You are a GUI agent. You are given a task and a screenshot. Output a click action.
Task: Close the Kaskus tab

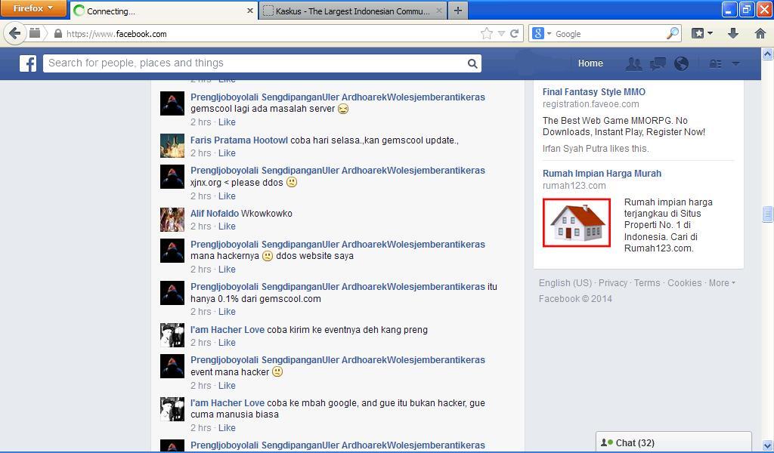click(439, 11)
